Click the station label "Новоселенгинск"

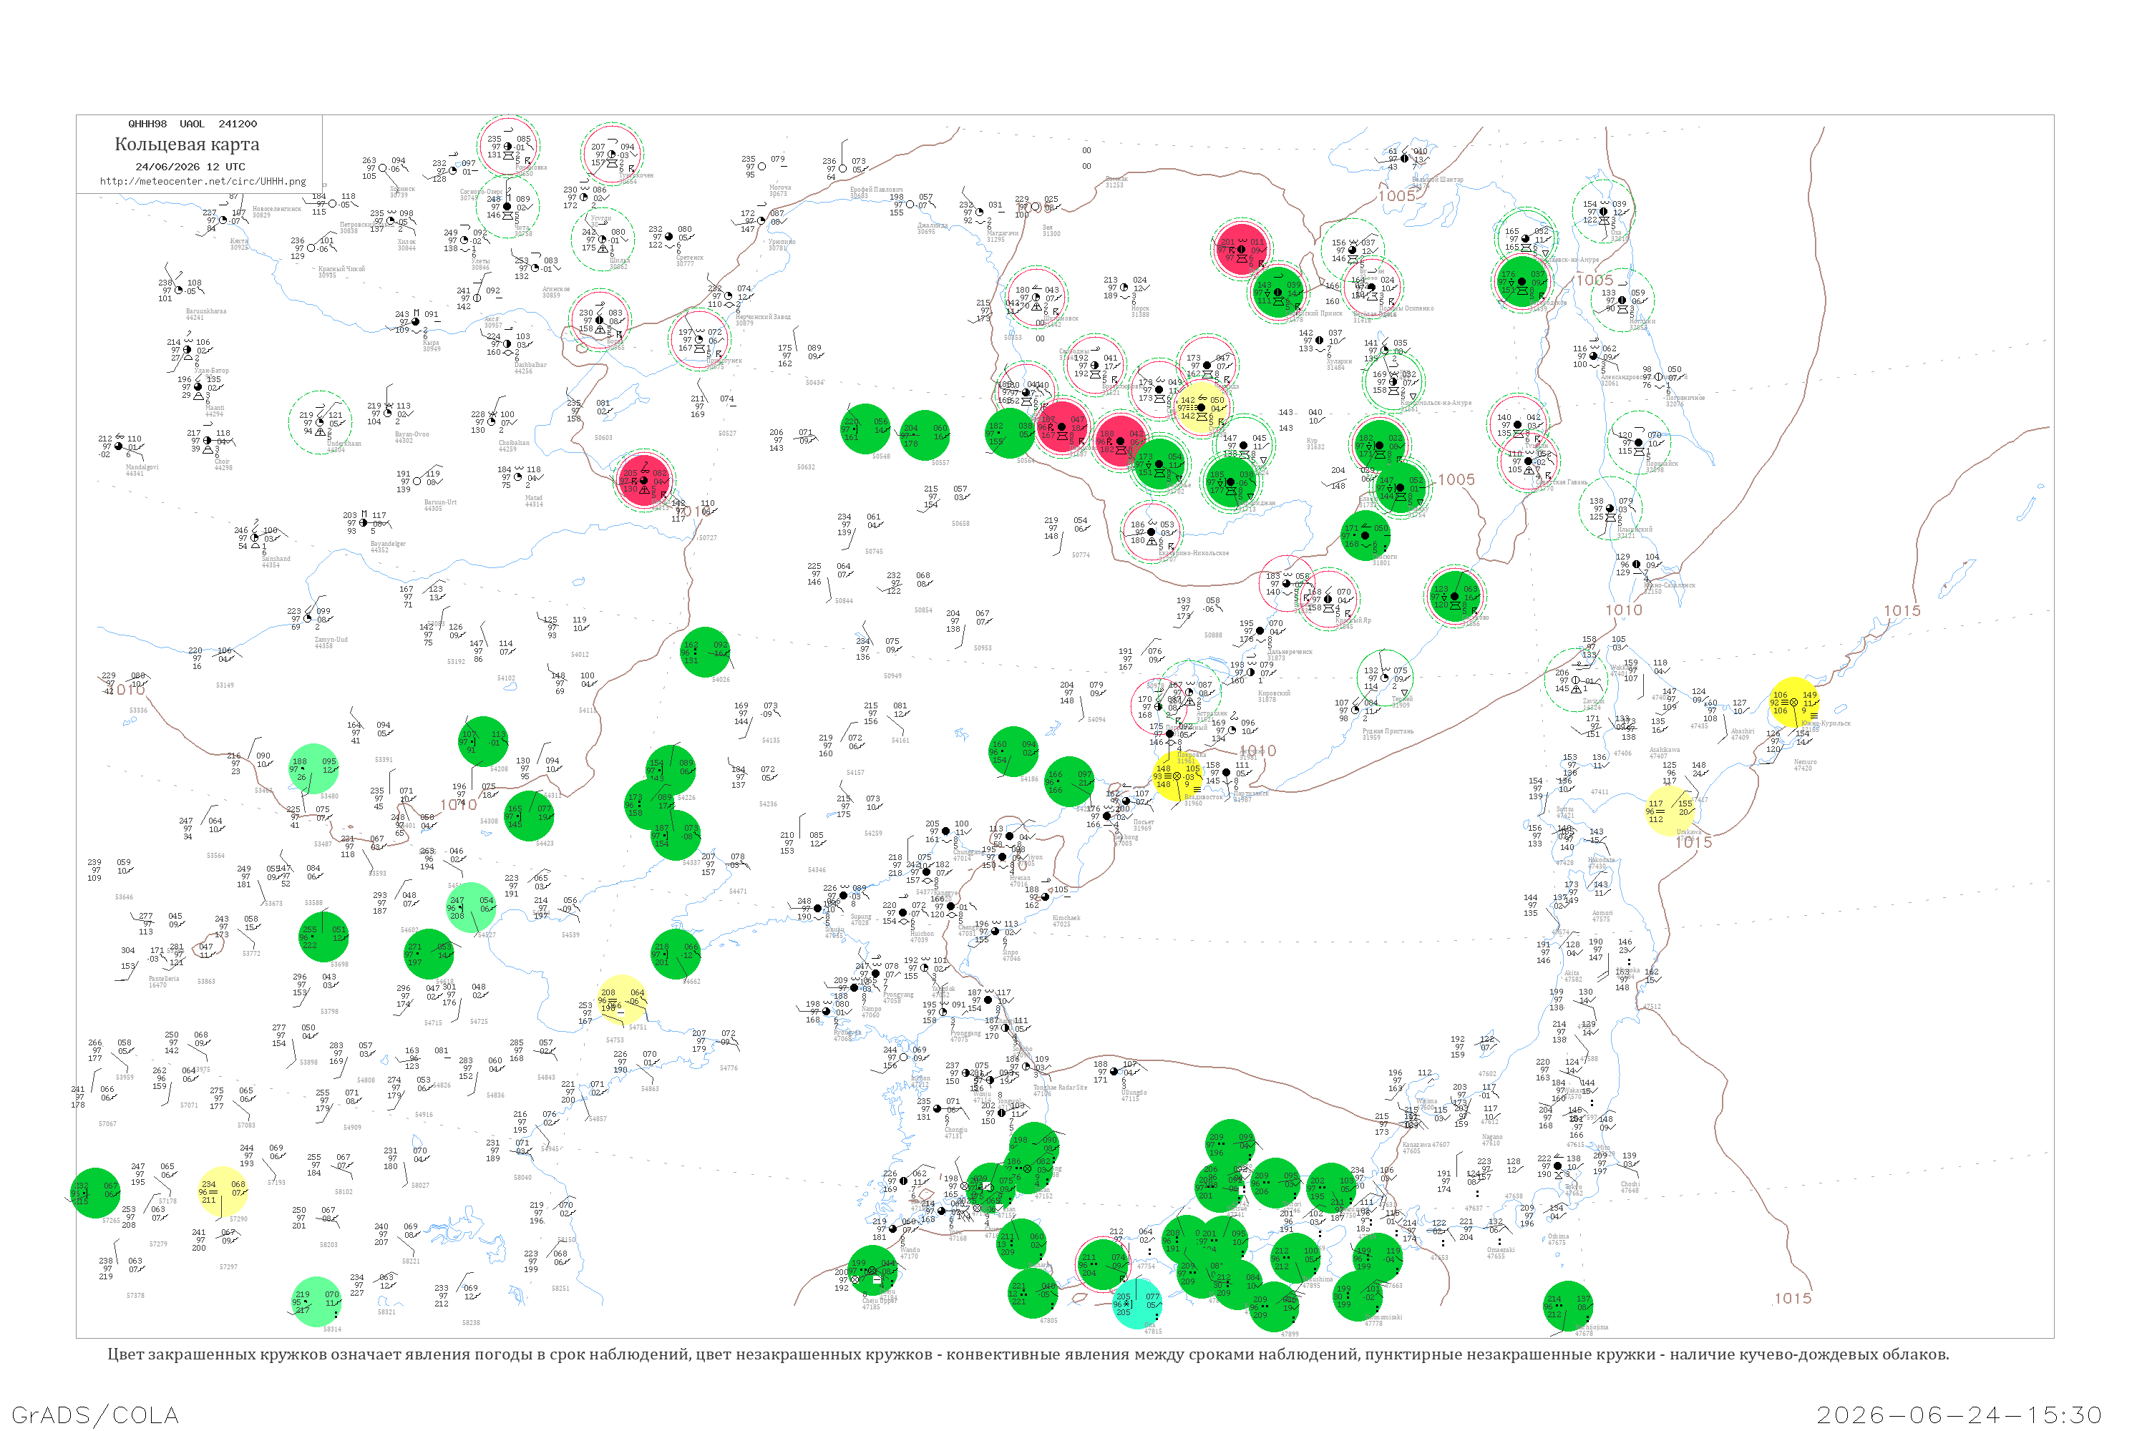point(276,209)
